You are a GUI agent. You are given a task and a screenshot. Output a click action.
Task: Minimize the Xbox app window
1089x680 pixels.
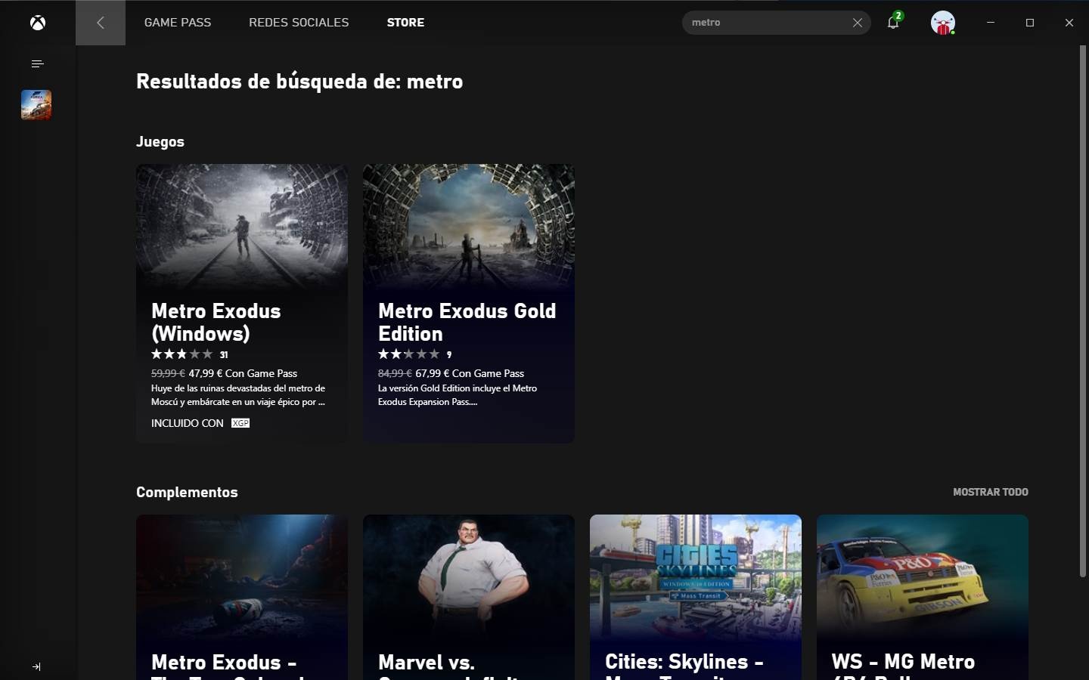click(991, 23)
